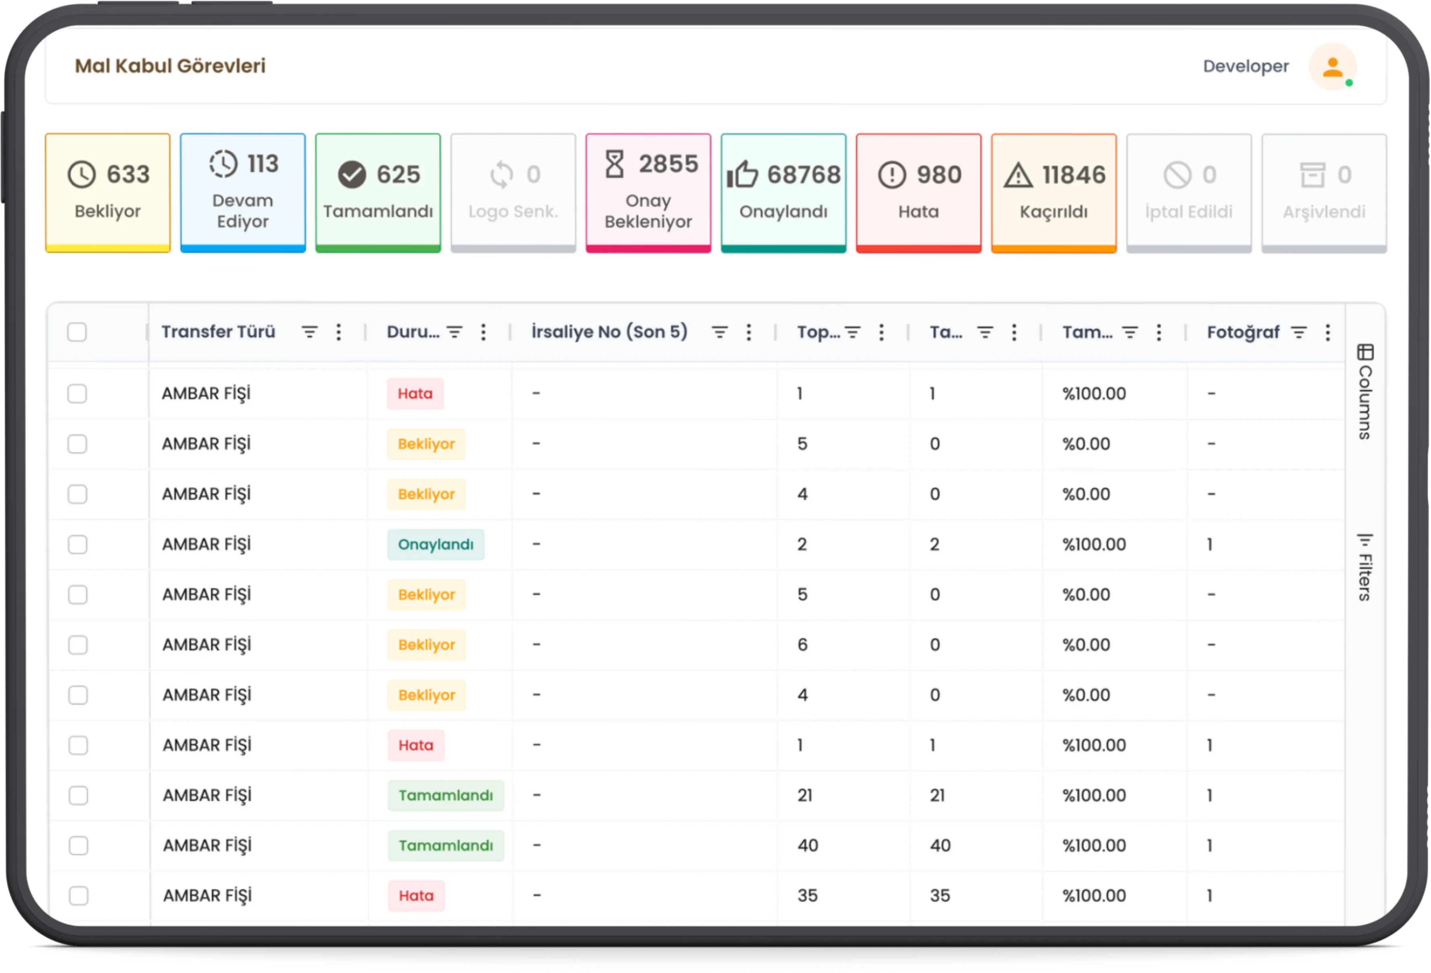Toggle the select-all header checkbox
Screen dimensions: 1431x973
click(77, 333)
